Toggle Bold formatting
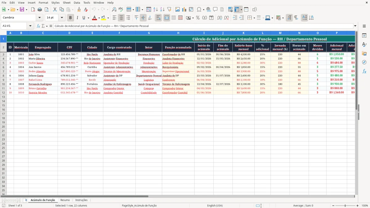The width and height of the screenshot is (370, 208). click(x=71, y=18)
